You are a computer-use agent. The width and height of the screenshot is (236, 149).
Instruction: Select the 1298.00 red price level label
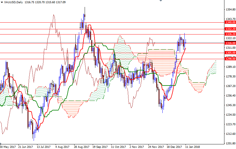pyautogui.click(x=230, y=59)
